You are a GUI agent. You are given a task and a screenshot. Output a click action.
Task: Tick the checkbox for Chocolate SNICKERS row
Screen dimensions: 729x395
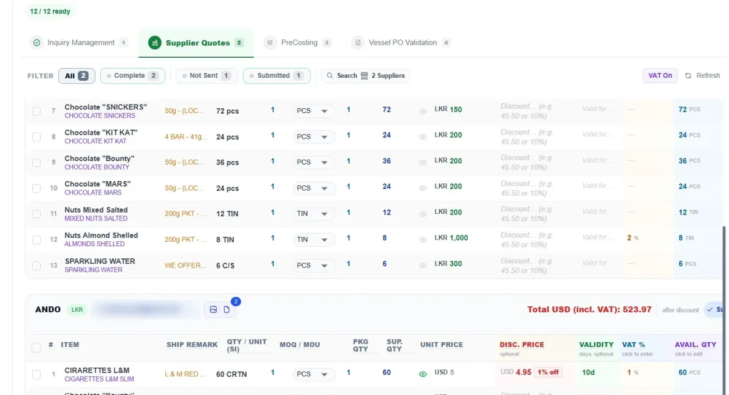(x=36, y=111)
